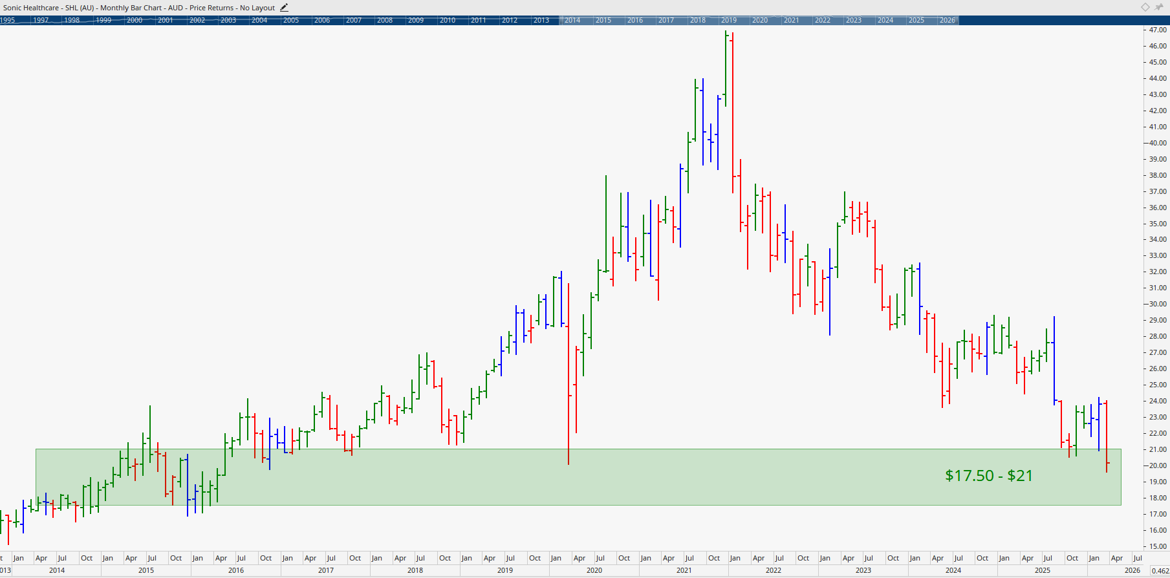Select 2008 in the top navigation bar

pyautogui.click(x=385, y=20)
